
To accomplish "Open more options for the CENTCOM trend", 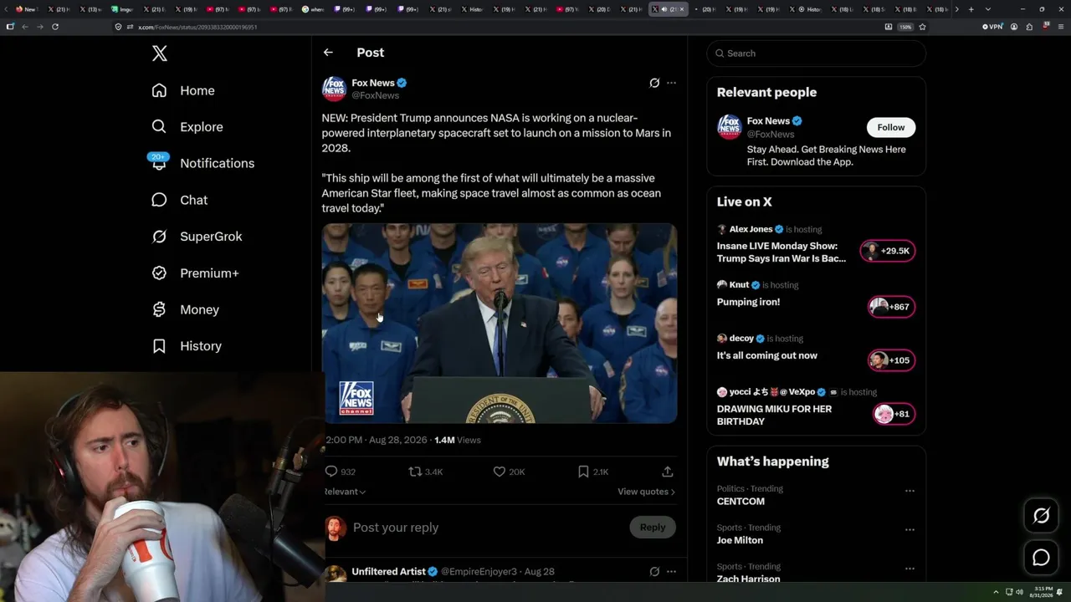I will pyautogui.click(x=910, y=491).
